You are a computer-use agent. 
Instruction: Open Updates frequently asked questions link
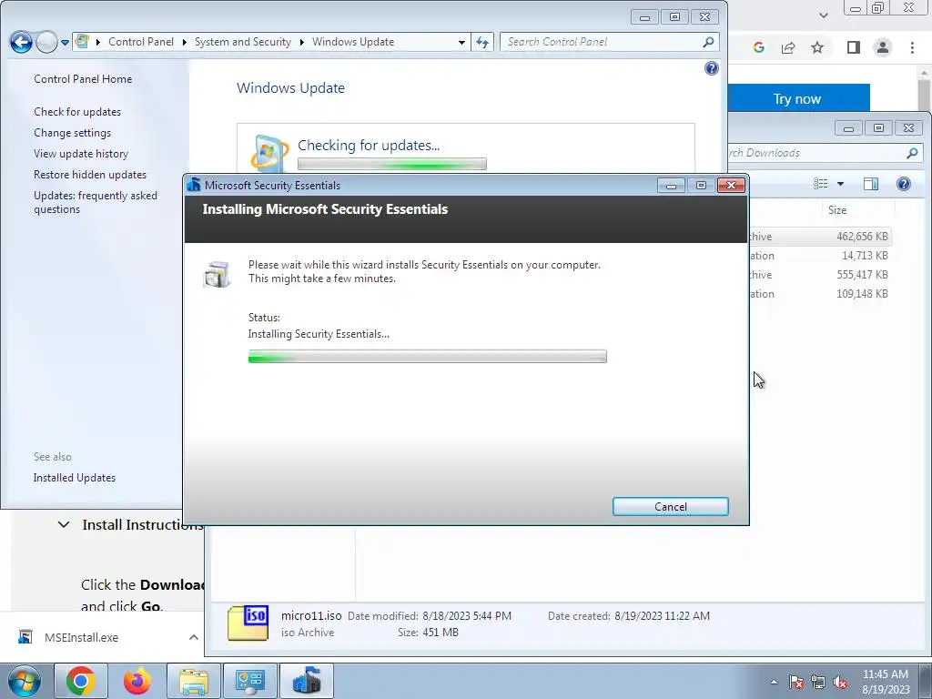point(95,202)
